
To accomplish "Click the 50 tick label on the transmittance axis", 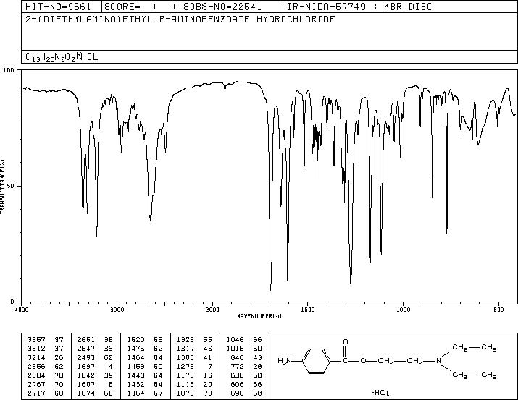I will [11, 186].
